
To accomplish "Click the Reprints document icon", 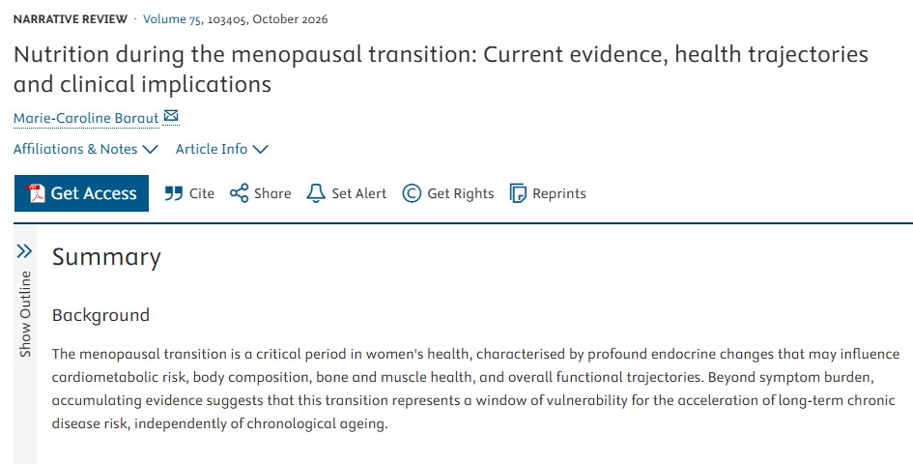I will click(x=518, y=193).
